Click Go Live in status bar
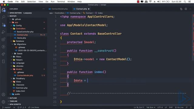The width and height of the screenshot is (194, 109). click(x=179, y=107)
